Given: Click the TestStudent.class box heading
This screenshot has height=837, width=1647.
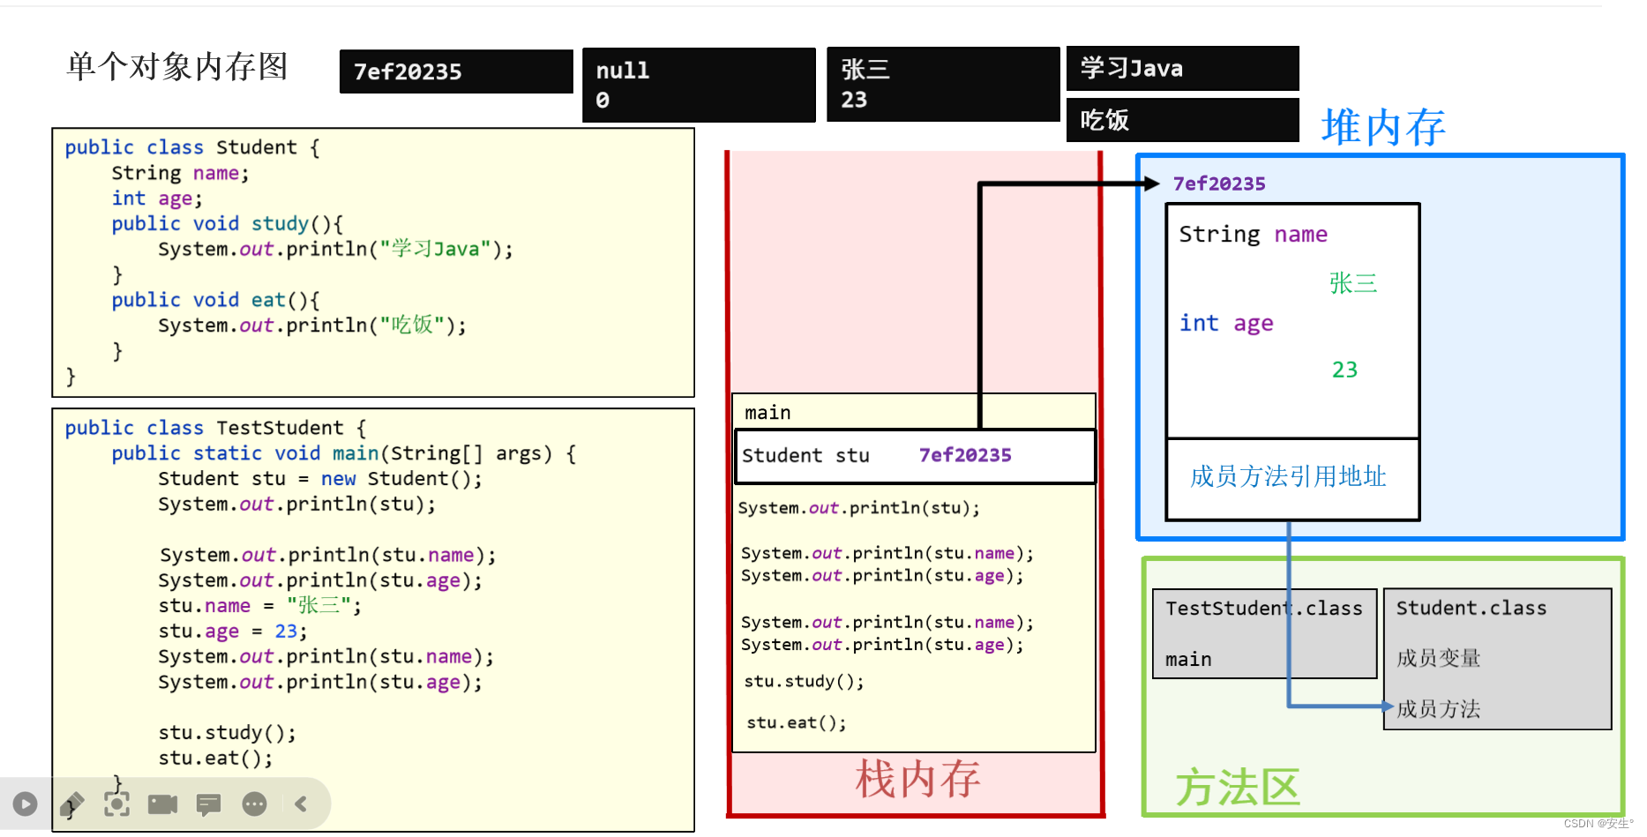Looking at the screenshot, I should click(x=1264, y=609).
